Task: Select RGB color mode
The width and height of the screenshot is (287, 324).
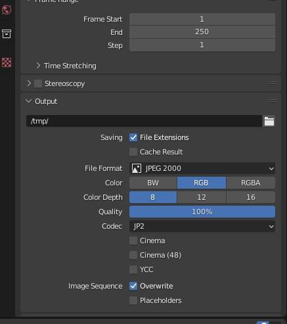Action: click(202, 183)
